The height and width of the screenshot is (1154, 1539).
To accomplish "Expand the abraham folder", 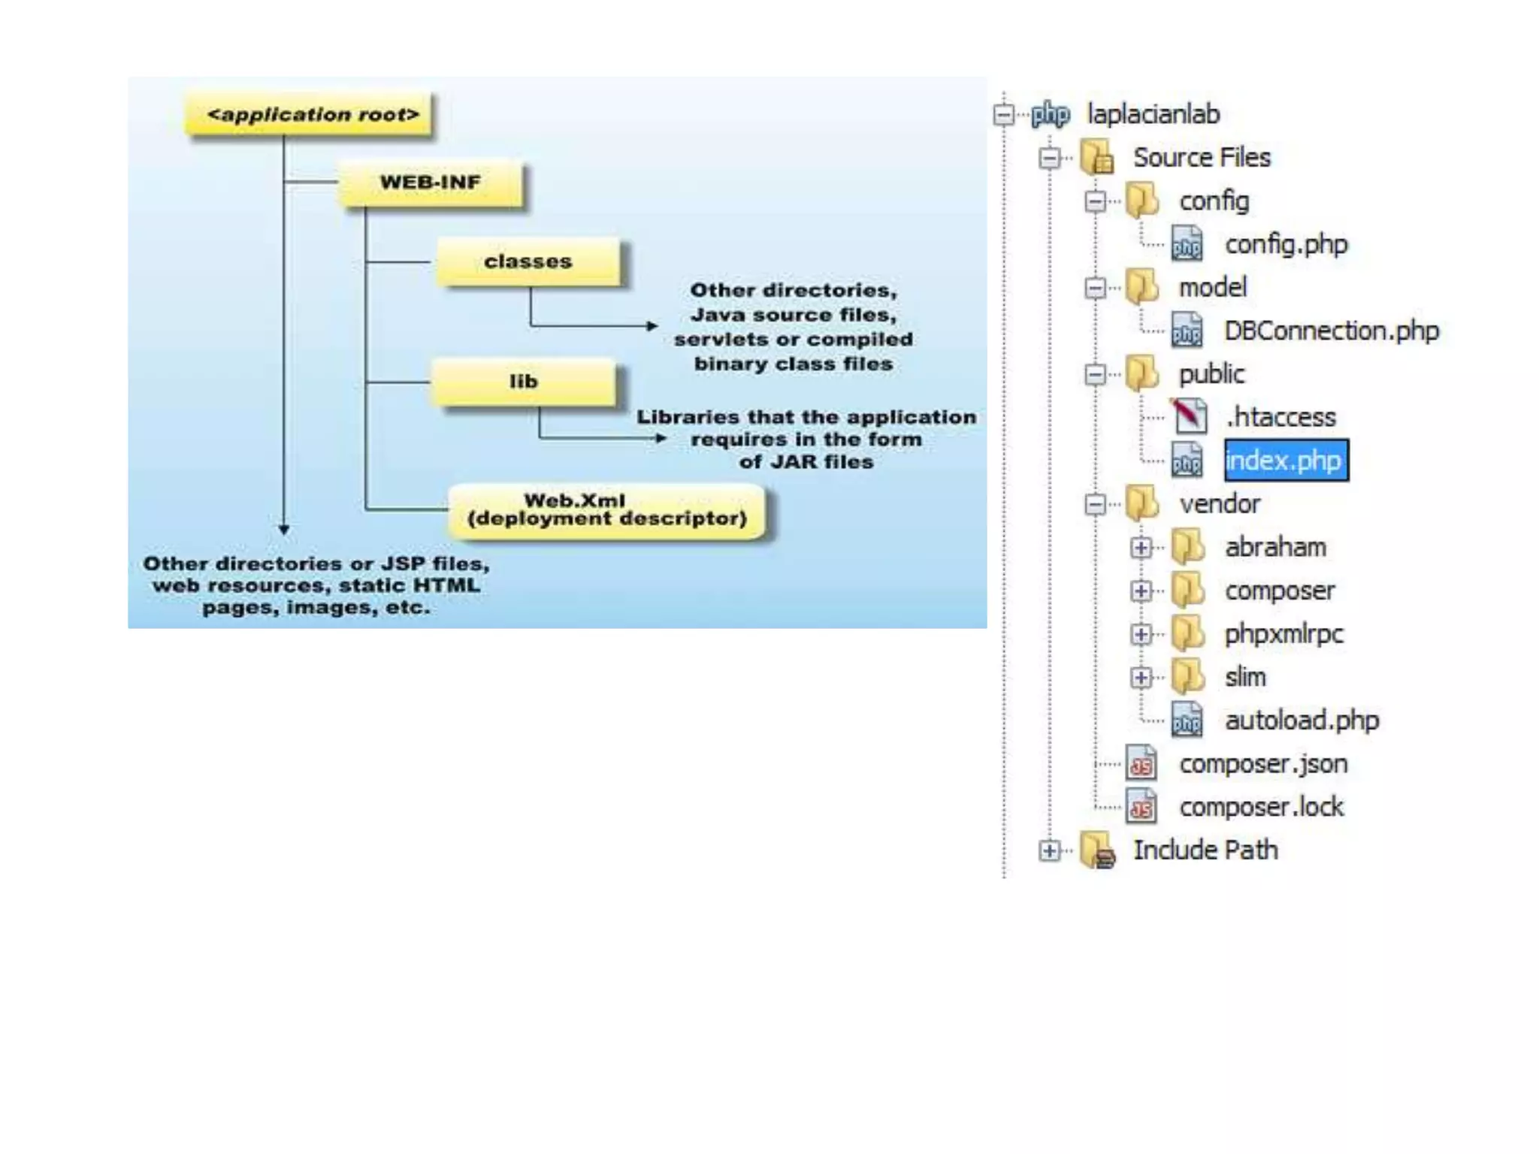I will 1141,548.
